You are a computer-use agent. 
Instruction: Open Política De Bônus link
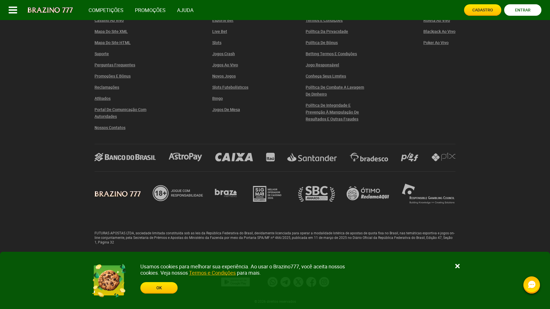(322, 43)
